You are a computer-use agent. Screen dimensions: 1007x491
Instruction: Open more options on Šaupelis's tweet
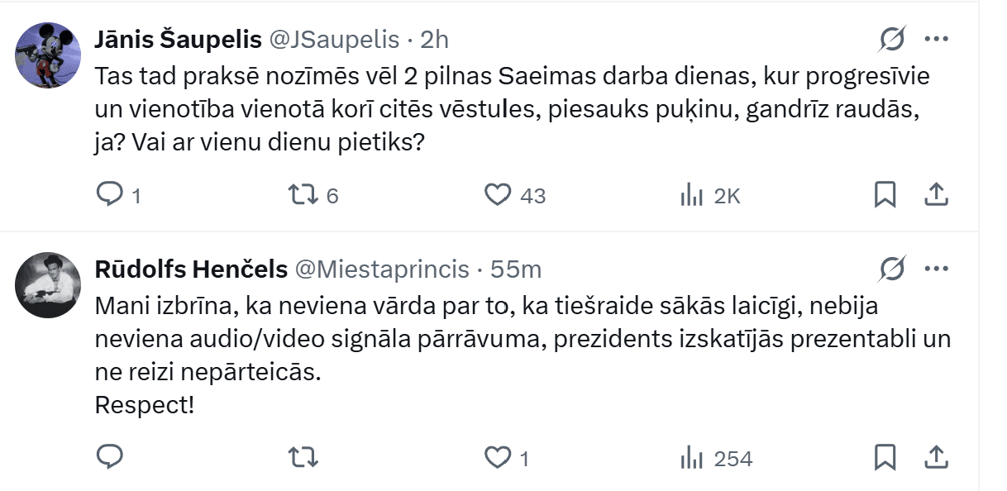(936, 39)
